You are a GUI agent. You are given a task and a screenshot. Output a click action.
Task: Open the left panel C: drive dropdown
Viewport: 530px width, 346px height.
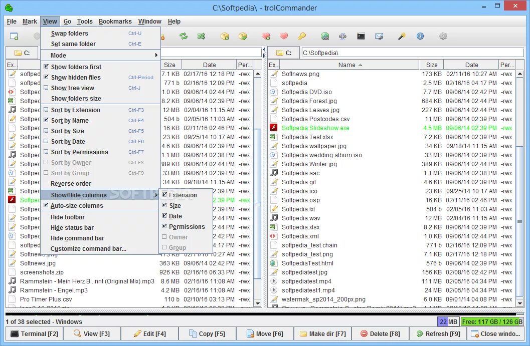pos(22,53)
